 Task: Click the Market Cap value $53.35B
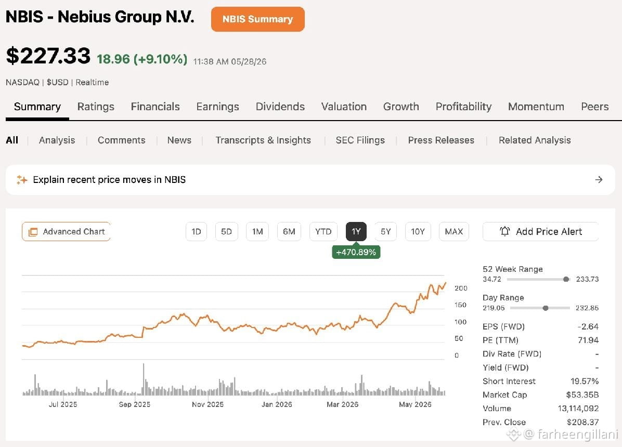coord(582,395)
